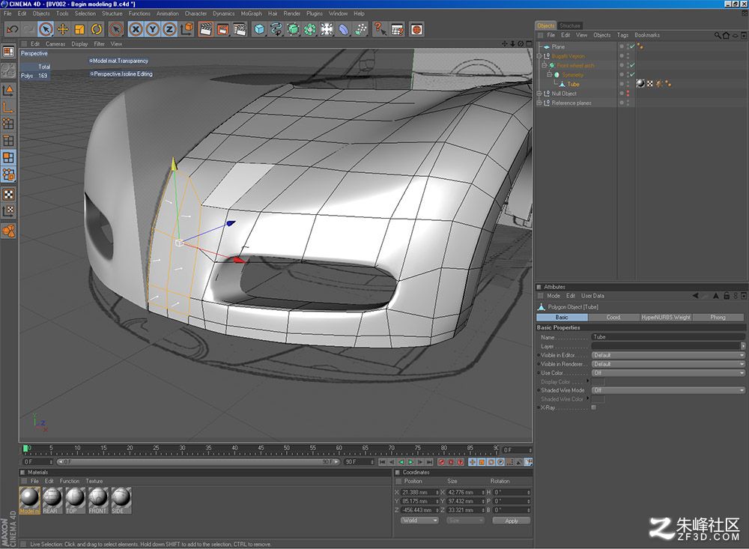749x549 pixels.
Task: Open the viewport layout icon in left toolbar
Action: click(8, 52)
